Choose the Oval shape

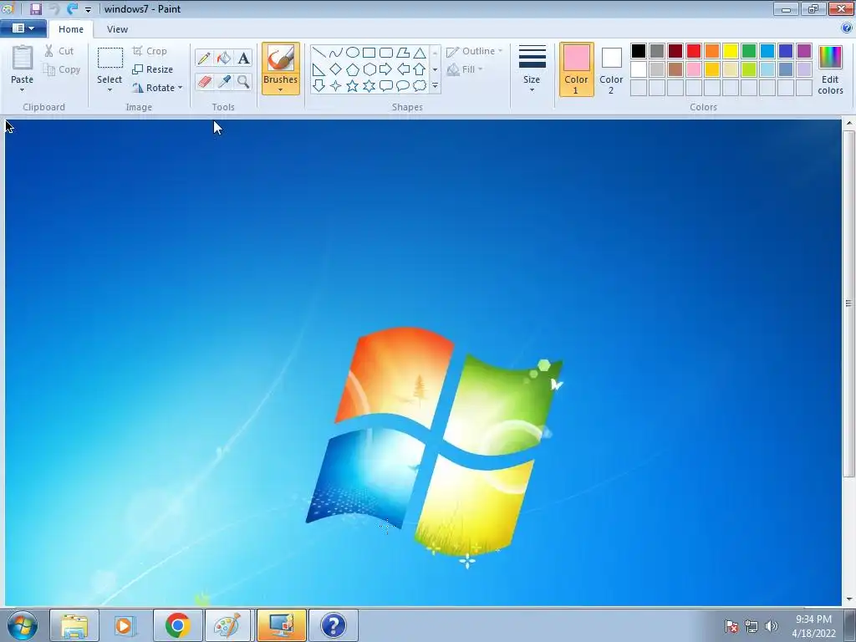click(353, 53)
